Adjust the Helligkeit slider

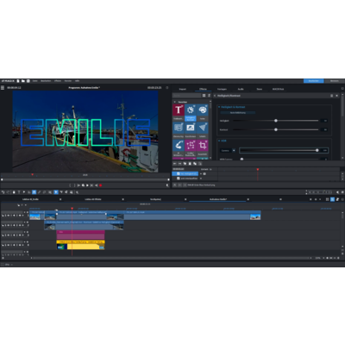[x=276, y=121]
